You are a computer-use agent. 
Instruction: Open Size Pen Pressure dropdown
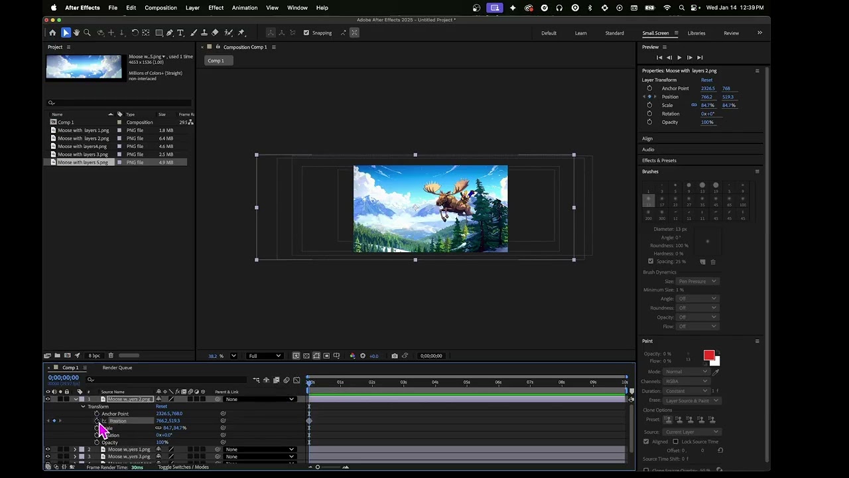pos(697,281)
